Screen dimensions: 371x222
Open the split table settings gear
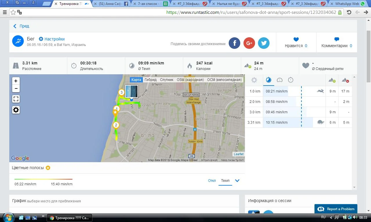(x=254, y=80)
